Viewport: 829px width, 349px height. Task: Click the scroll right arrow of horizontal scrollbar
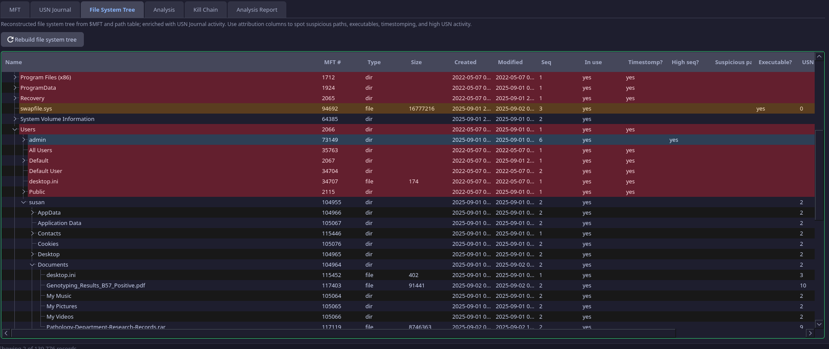click(810, 333)
